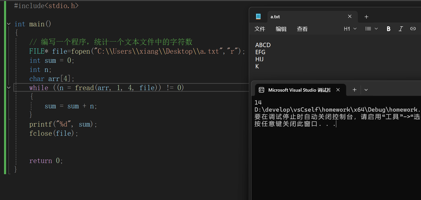Click the ABCD line in Notepad
This screenshot has height=200, width=421.
tap(263, 45)
